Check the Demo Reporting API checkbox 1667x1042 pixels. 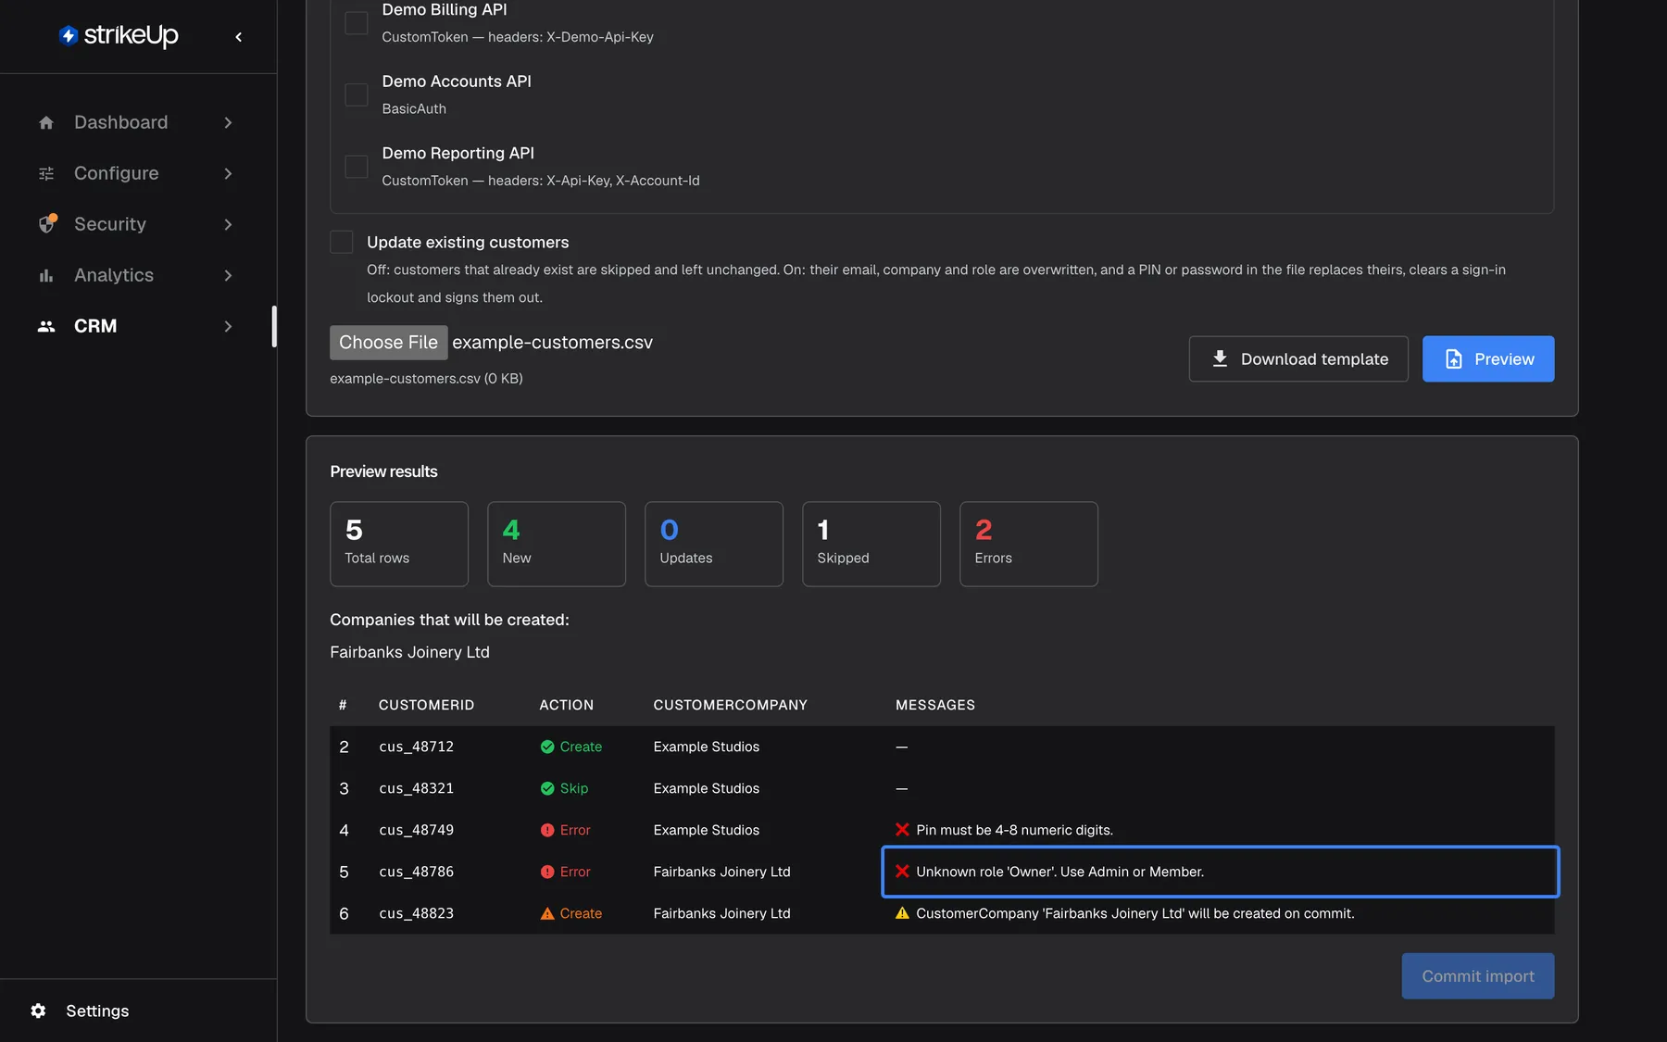click(x=357, y=167)
